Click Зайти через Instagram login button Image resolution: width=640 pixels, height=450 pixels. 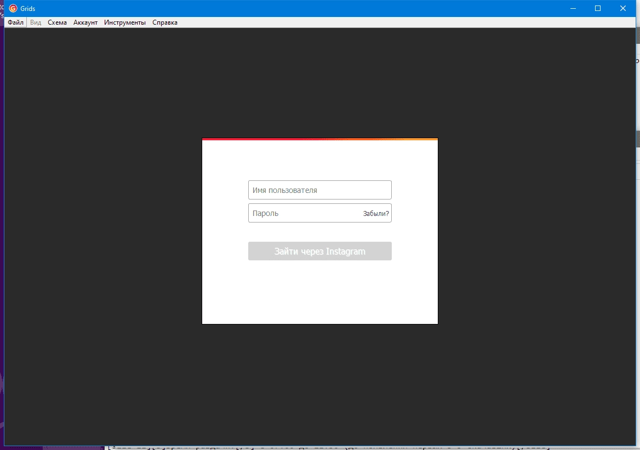pyautogui.click(x=319, y=251)
